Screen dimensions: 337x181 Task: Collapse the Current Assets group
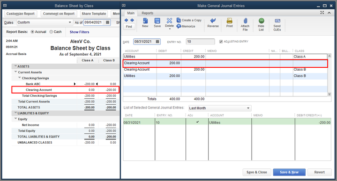pyautogui.click(x=15, y=72)
